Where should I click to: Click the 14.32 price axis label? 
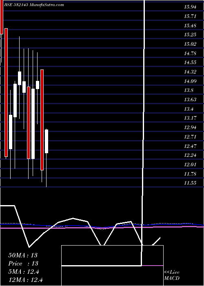190,72
